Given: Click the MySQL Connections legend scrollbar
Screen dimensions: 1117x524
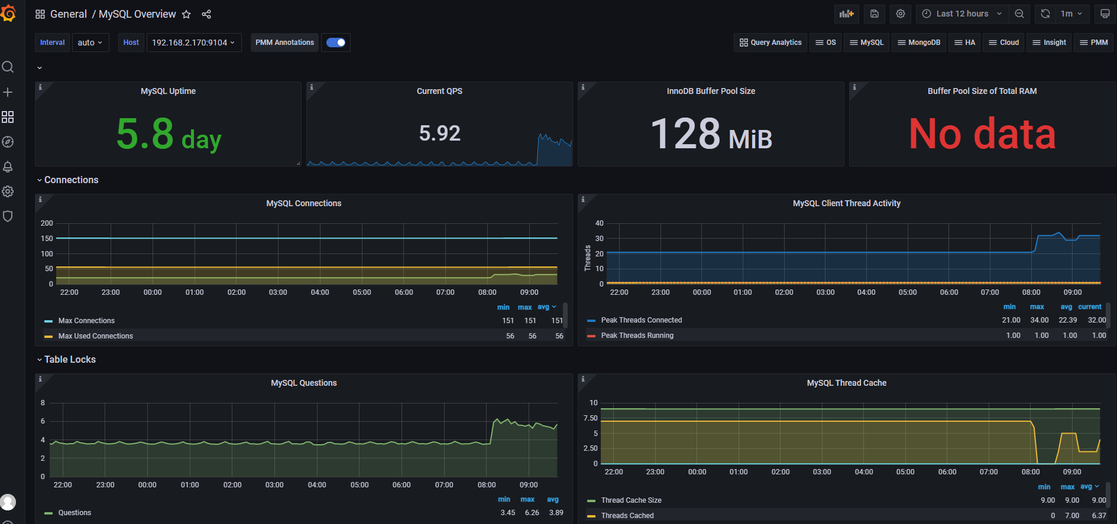Looking at the screenshot, I should tap(565, 315).
